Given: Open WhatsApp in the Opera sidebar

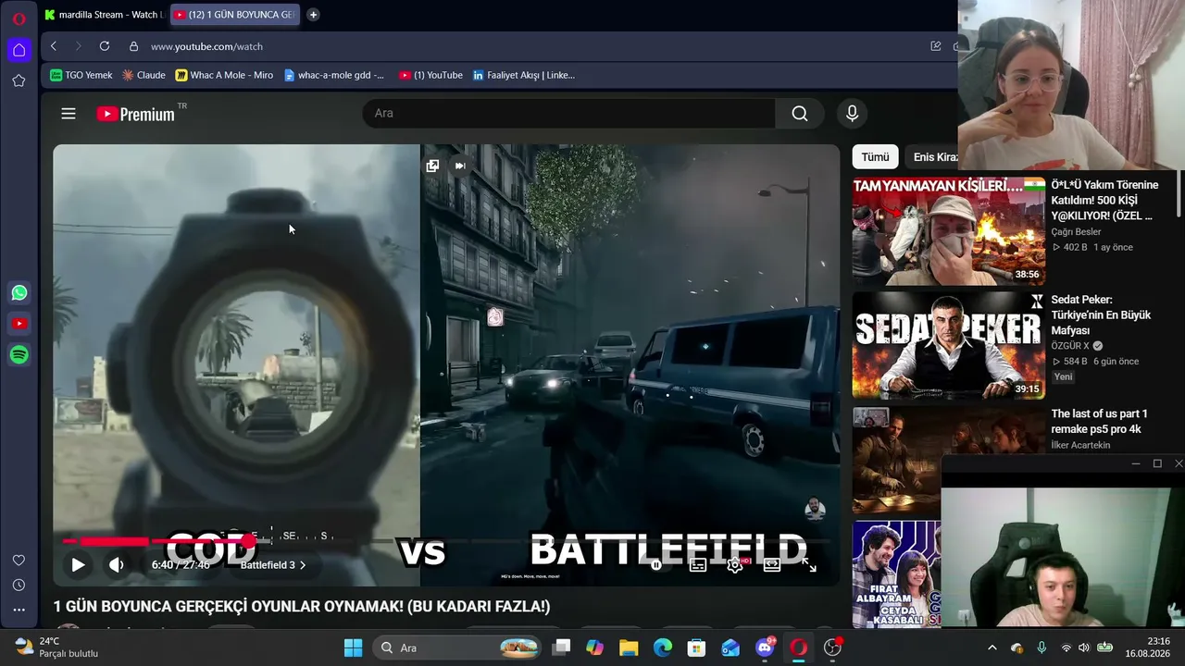Looking at the screenshot, I should click(19, 293).
